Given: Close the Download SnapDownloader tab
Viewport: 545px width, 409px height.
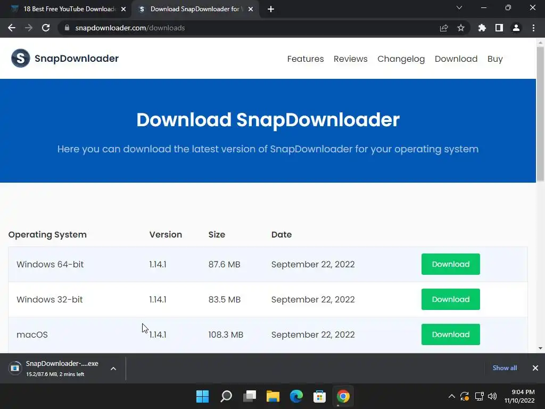Looking at the screenshot, I should (x=251, y=10).
